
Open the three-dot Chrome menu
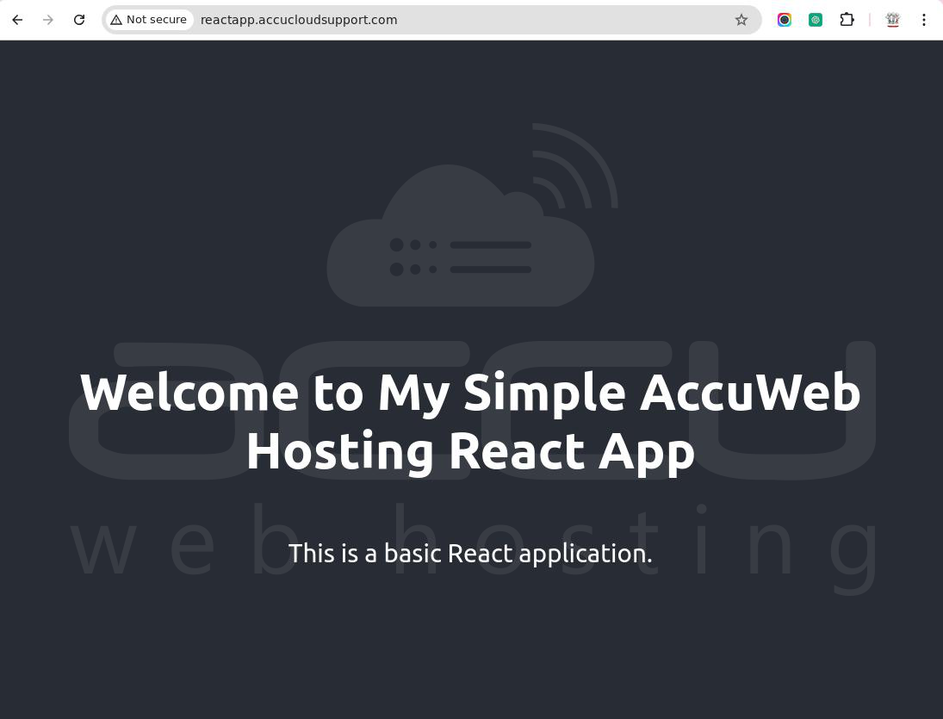coord(924,20)
